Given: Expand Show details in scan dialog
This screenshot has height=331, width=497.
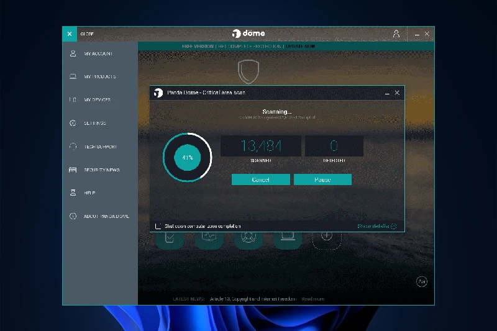Looking at the screenshot, I should (377, 226).
